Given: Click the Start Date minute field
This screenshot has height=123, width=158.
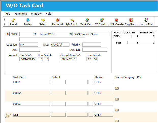Looking at the screenshot, I should 46,59.
